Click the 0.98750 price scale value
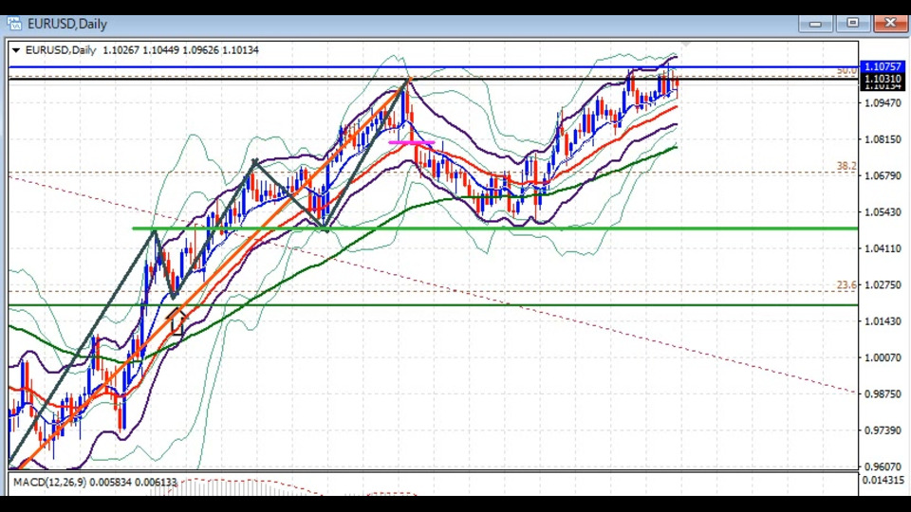The image size is (911, 512). [883, 393]
